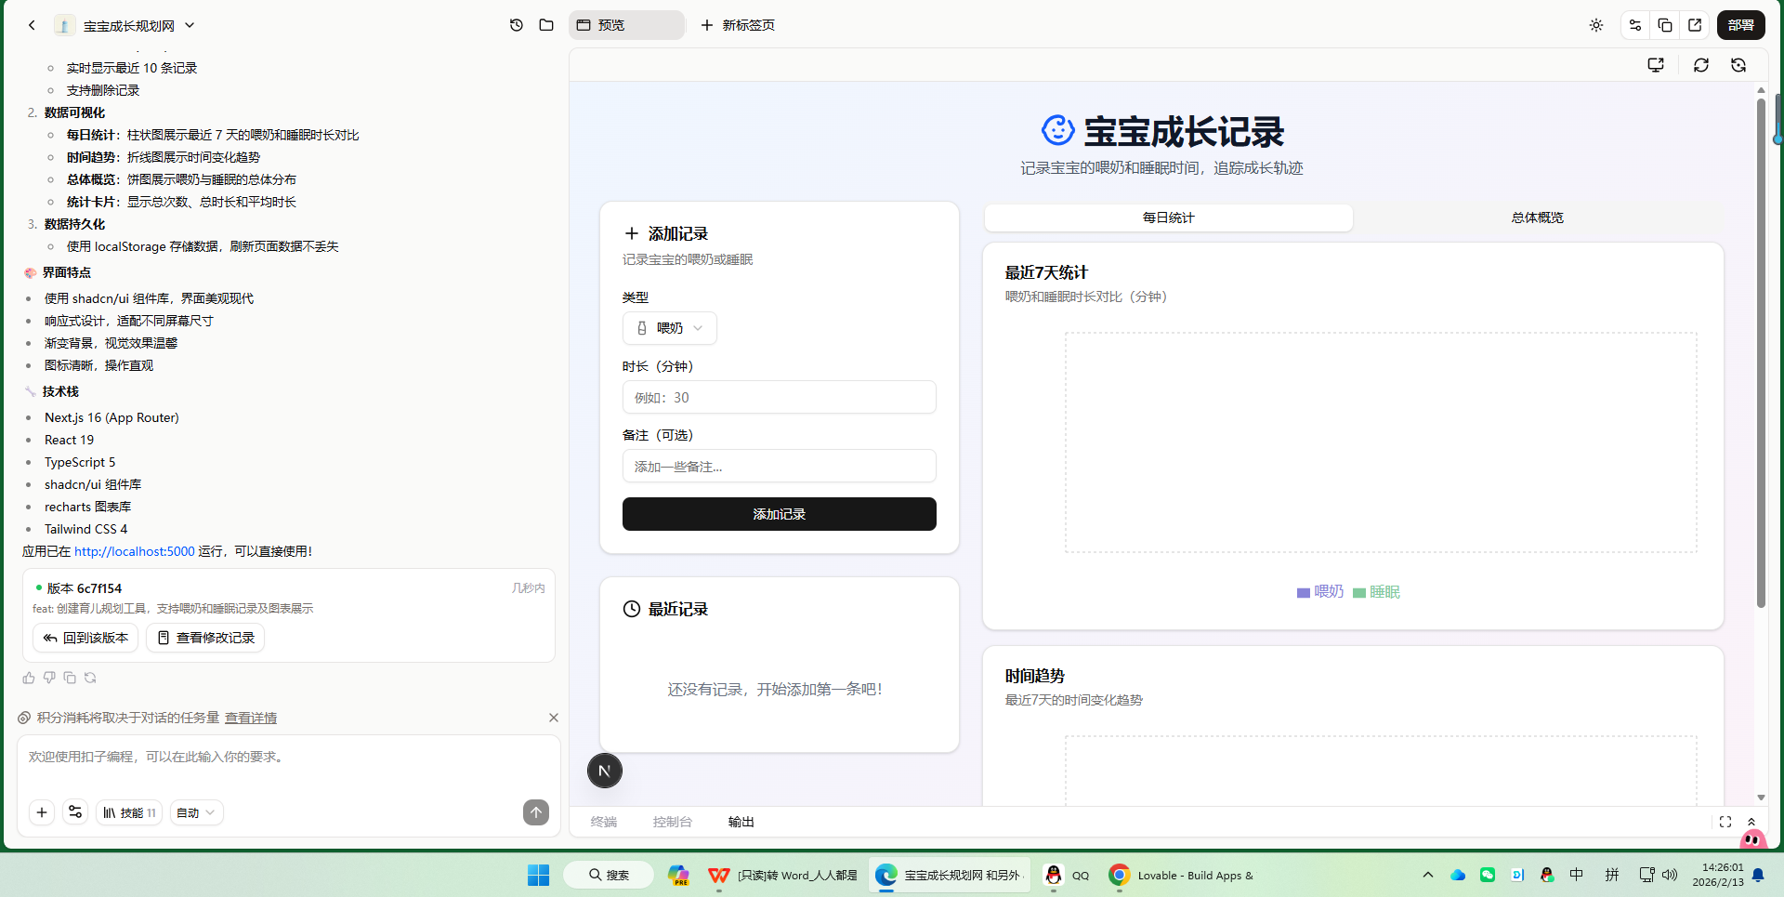Screen dimensions: 1784x897
Task: Open the project settings sliders icon
Action: pyautogui.click(x=1635, y=25)
